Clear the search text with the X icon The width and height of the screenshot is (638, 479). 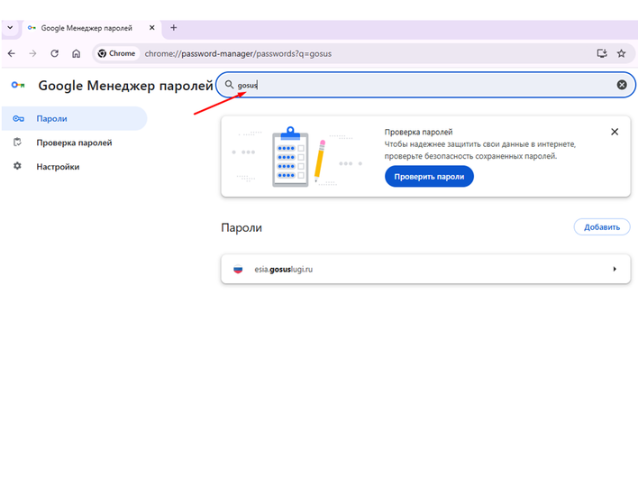point(621,85)
